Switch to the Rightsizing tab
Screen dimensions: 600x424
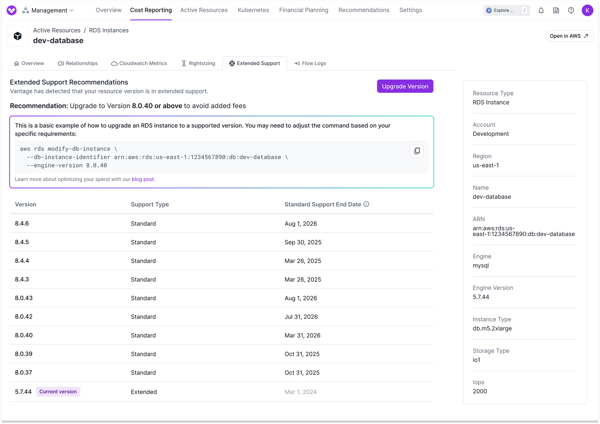pos(198,63)
